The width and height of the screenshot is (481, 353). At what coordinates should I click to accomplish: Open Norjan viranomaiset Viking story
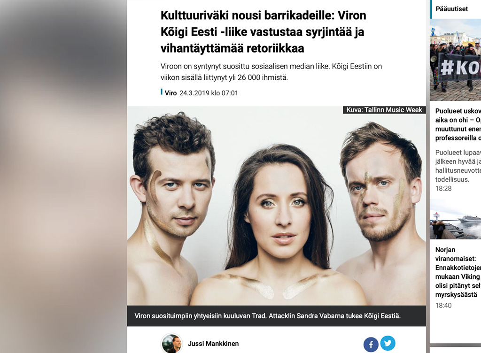(x=458, y=272)
